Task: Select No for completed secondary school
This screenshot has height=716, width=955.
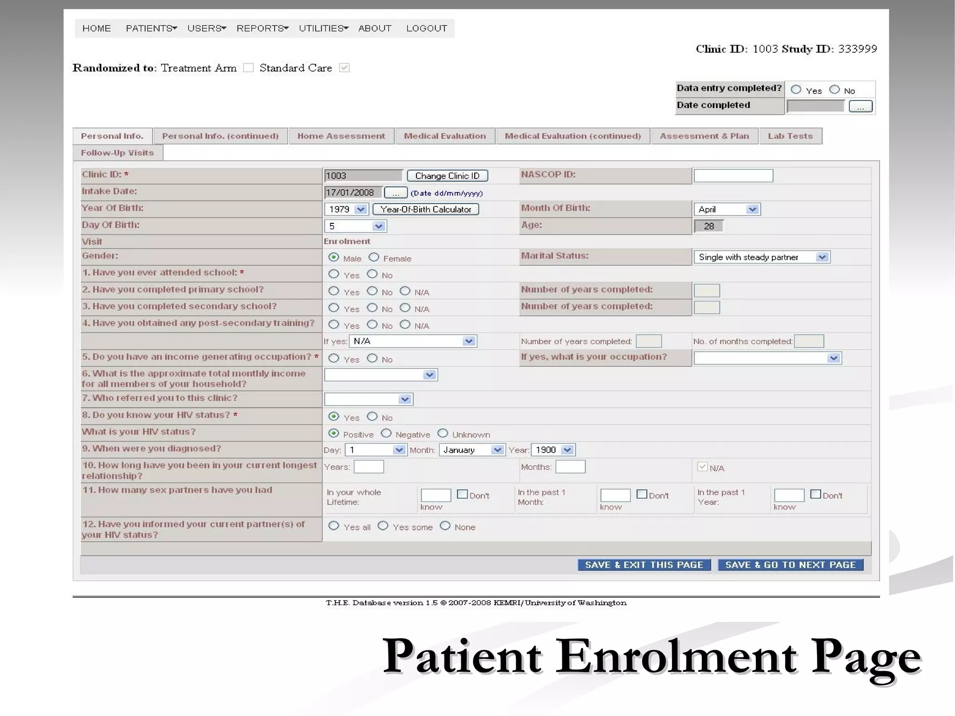Action: [372, 308]
